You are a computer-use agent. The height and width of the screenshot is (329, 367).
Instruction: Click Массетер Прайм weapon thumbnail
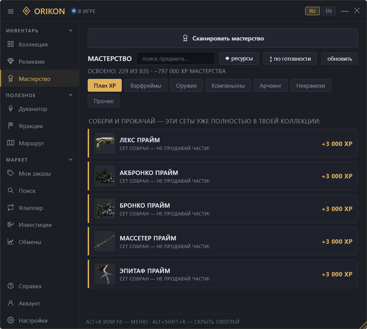click(105, 241)
